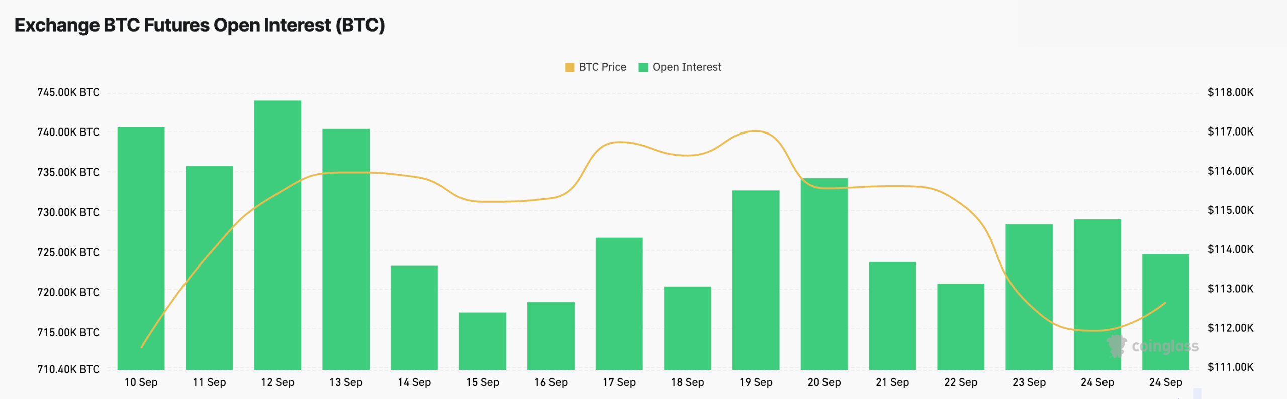
Task: Click the chart title text
Action: pyautogui.click(x=200, y=25)
